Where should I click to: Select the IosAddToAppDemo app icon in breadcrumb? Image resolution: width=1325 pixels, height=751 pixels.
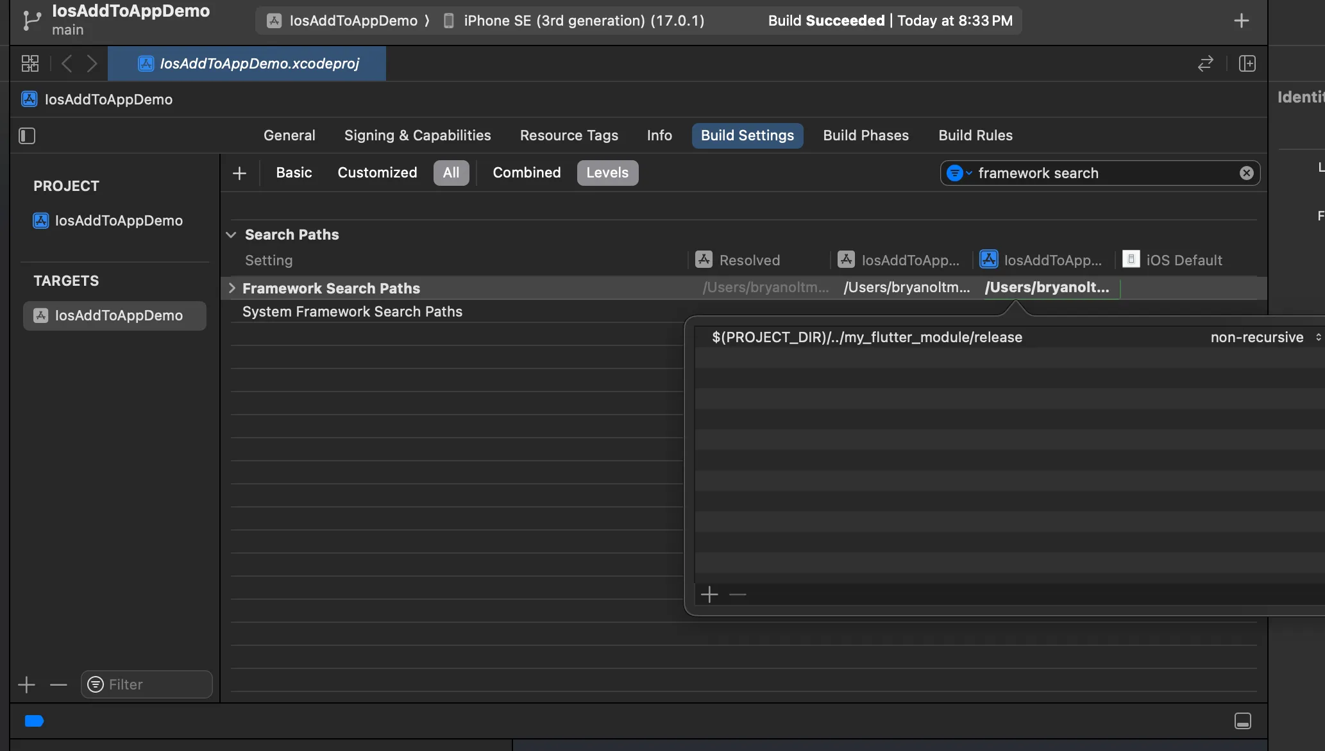click(x=274, y=20)
